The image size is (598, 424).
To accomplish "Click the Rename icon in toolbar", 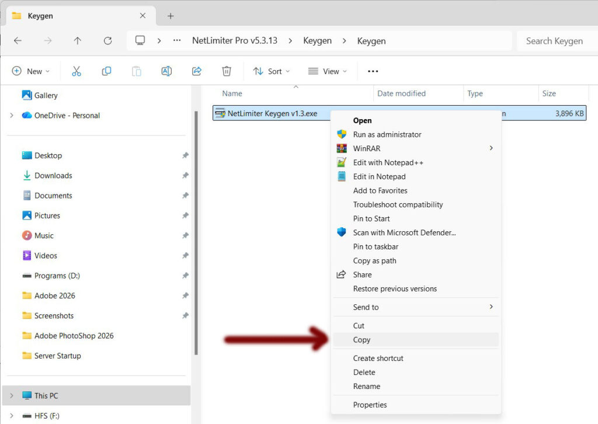I will pos(166,71).
